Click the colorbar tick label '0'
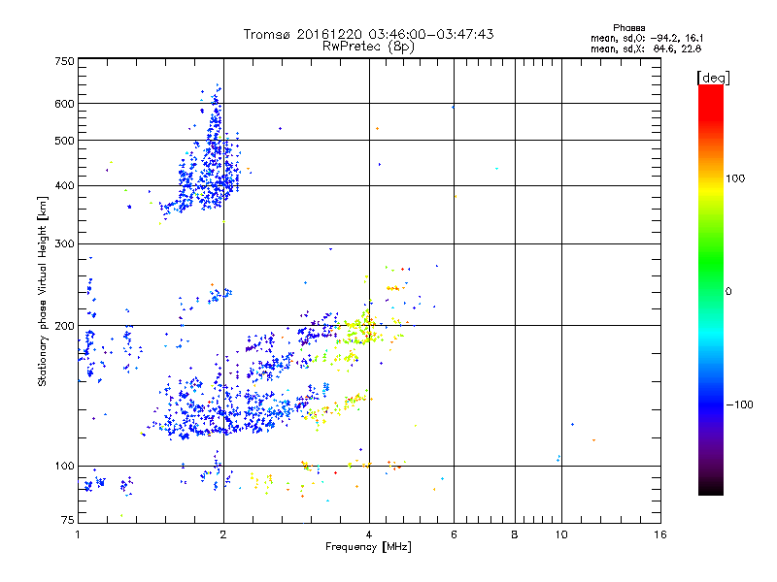777x582 pixels. (728, 292)
